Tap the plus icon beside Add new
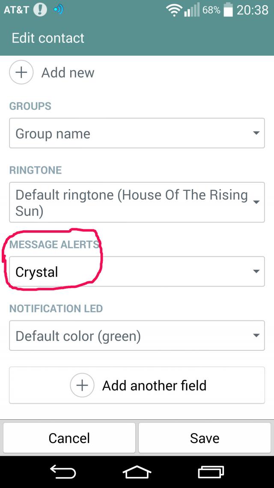This screenshot has height=488, width=274. click(21, 72)
